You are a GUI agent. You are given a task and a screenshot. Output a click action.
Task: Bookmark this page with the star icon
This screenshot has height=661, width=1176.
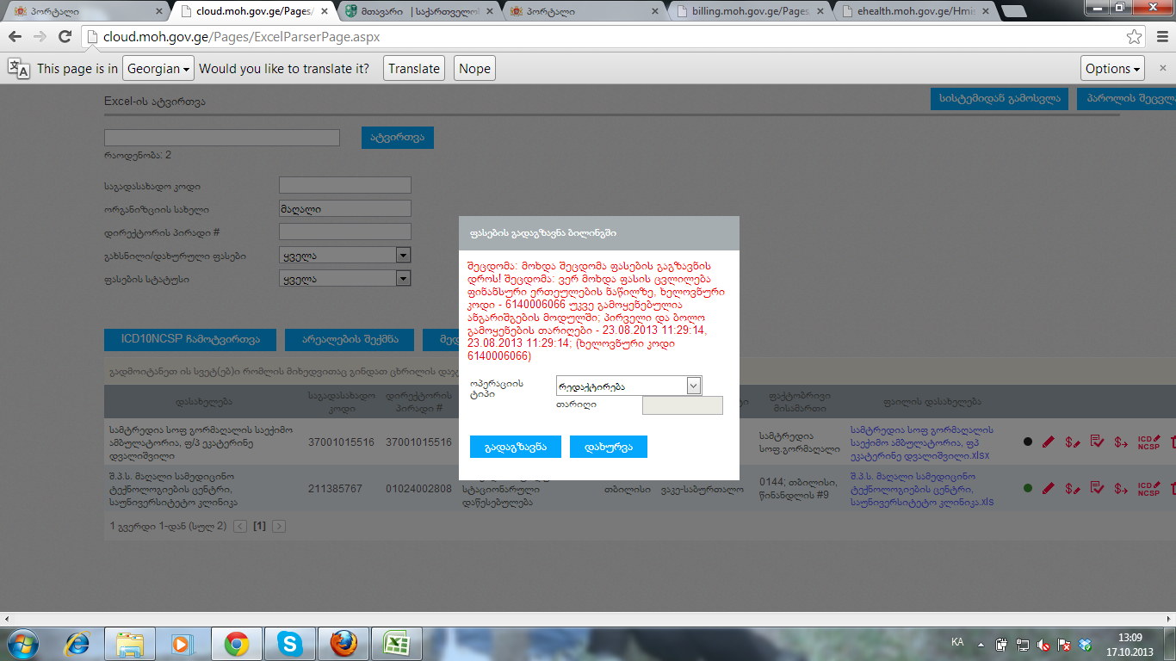pos(1135,37)
